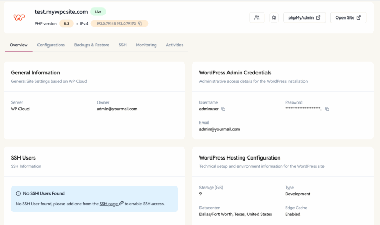Click the link icon beside SSH page
The image size is (380, 225).
click(x=121, y=203)
